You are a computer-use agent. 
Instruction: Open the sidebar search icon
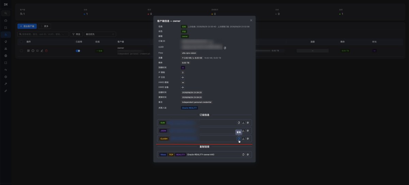point(5,13)
